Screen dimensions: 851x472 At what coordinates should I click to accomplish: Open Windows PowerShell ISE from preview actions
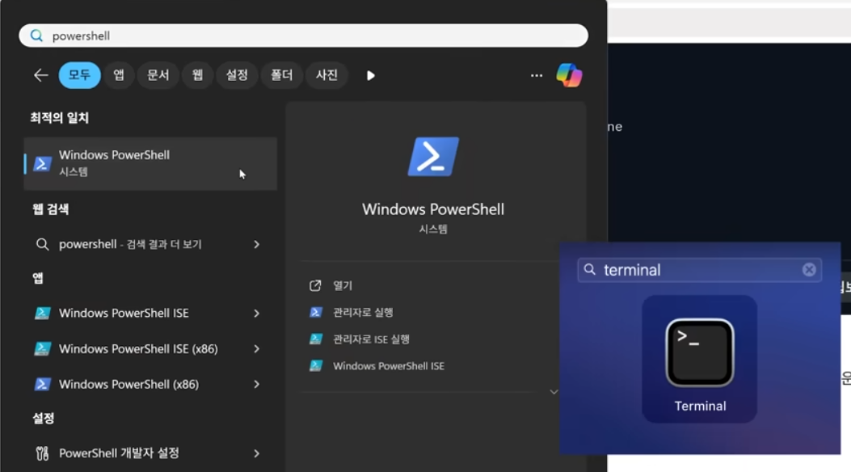click(x=389, y=366)
